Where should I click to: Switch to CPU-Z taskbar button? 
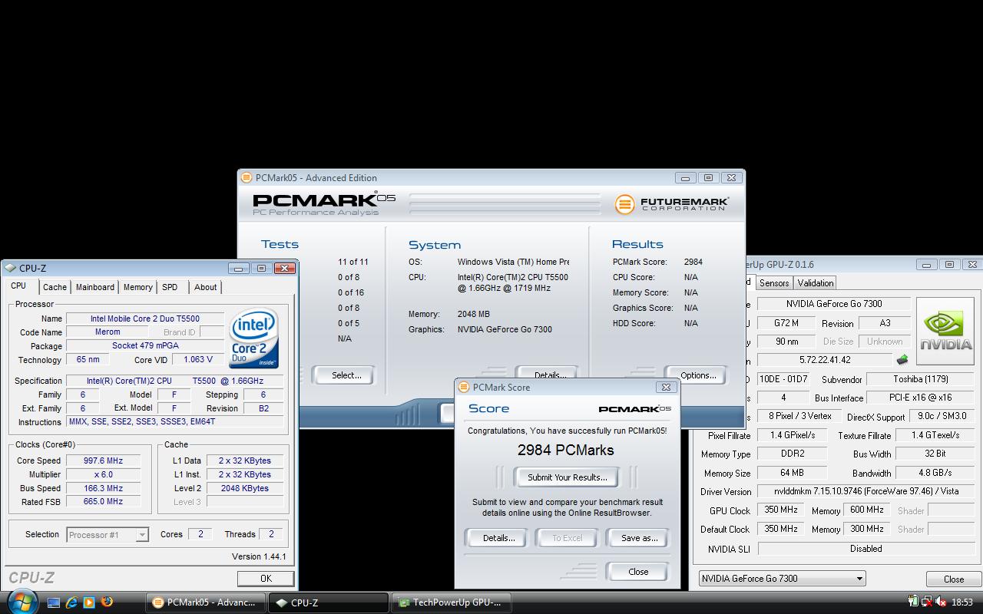[329, 602]
